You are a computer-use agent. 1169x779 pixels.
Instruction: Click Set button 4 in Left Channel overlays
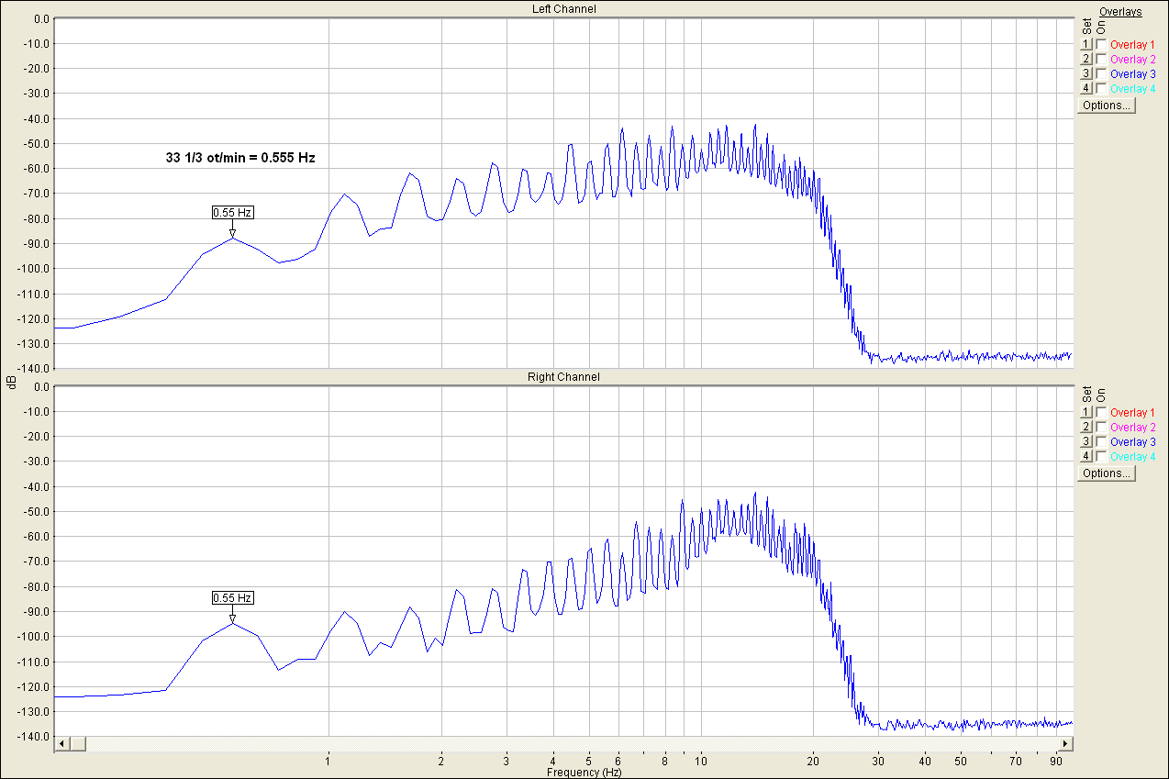1085,88
